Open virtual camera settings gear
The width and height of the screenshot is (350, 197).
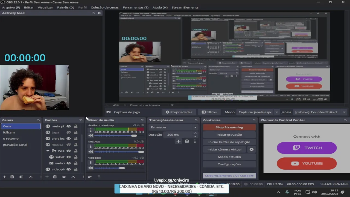[x=252, y=149]
